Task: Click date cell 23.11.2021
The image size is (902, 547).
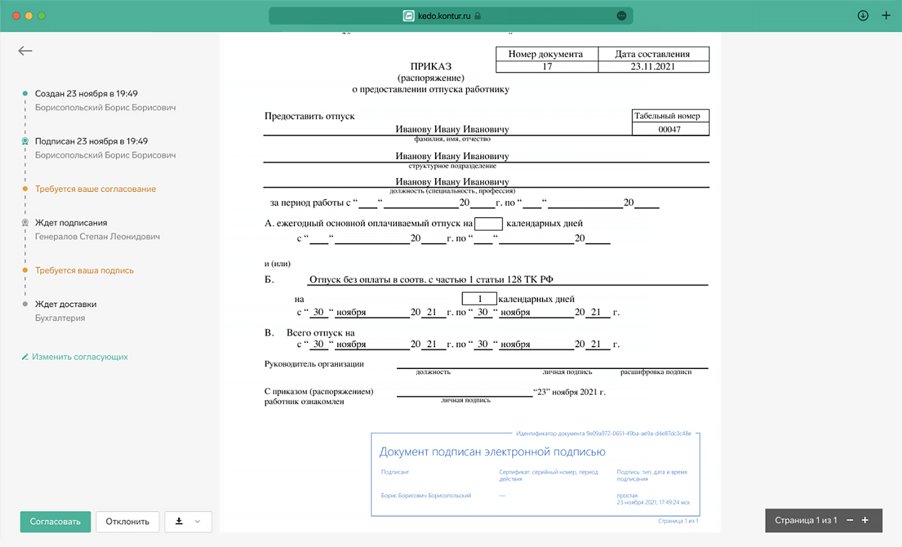Action: pyautogui.click(x=653, y=66)
